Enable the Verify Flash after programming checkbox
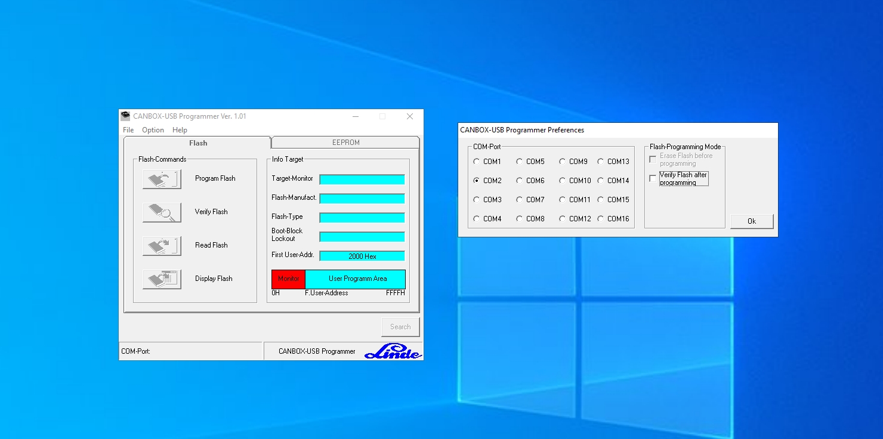Screen dimensions: 883x439 [653, 177]
